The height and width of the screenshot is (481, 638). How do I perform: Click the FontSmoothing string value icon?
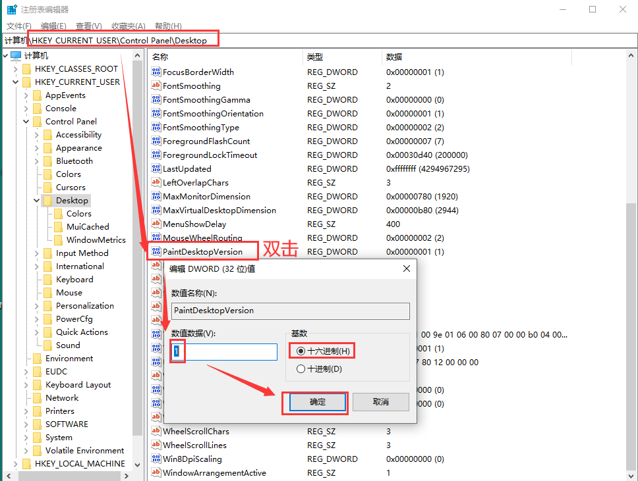tap(156, 86)
